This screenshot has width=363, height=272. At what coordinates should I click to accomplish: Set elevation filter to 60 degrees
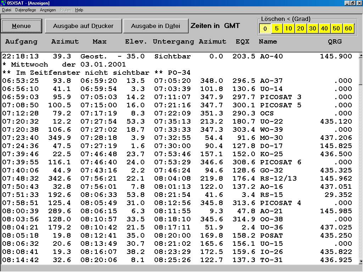(348, 29)
